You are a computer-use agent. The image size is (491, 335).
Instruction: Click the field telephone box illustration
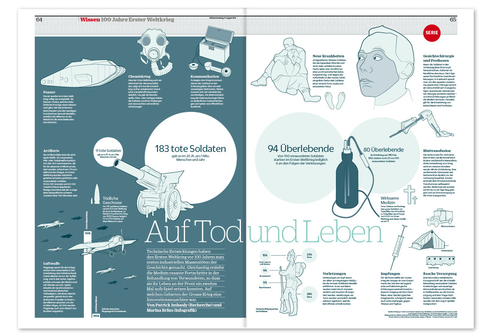coord(216,44)
